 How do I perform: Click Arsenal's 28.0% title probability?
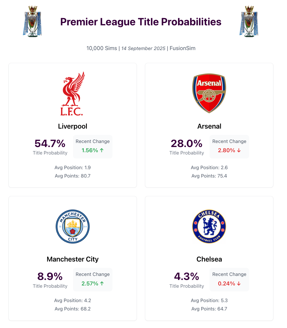[186, 144]
